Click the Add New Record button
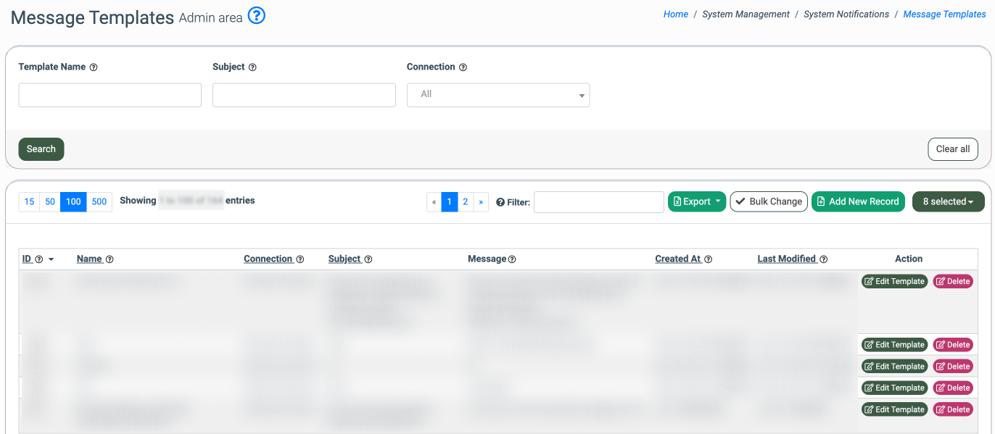This screenshot has height=434, width=995. pos(857,201)
